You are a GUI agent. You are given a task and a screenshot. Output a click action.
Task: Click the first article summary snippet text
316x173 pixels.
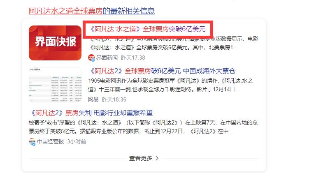click(174, 43)
